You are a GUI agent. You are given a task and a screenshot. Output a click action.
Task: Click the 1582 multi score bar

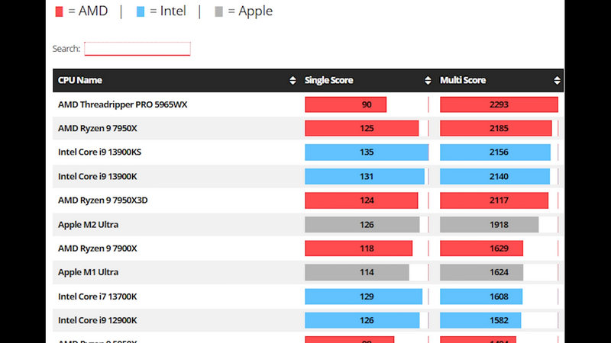(x=480, y=320)
